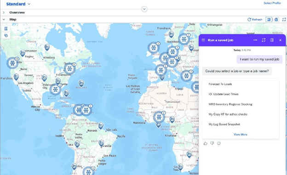287x175 pixels.
Task: Close the Run a saved job panel
Action: click(x=280, y=40)
